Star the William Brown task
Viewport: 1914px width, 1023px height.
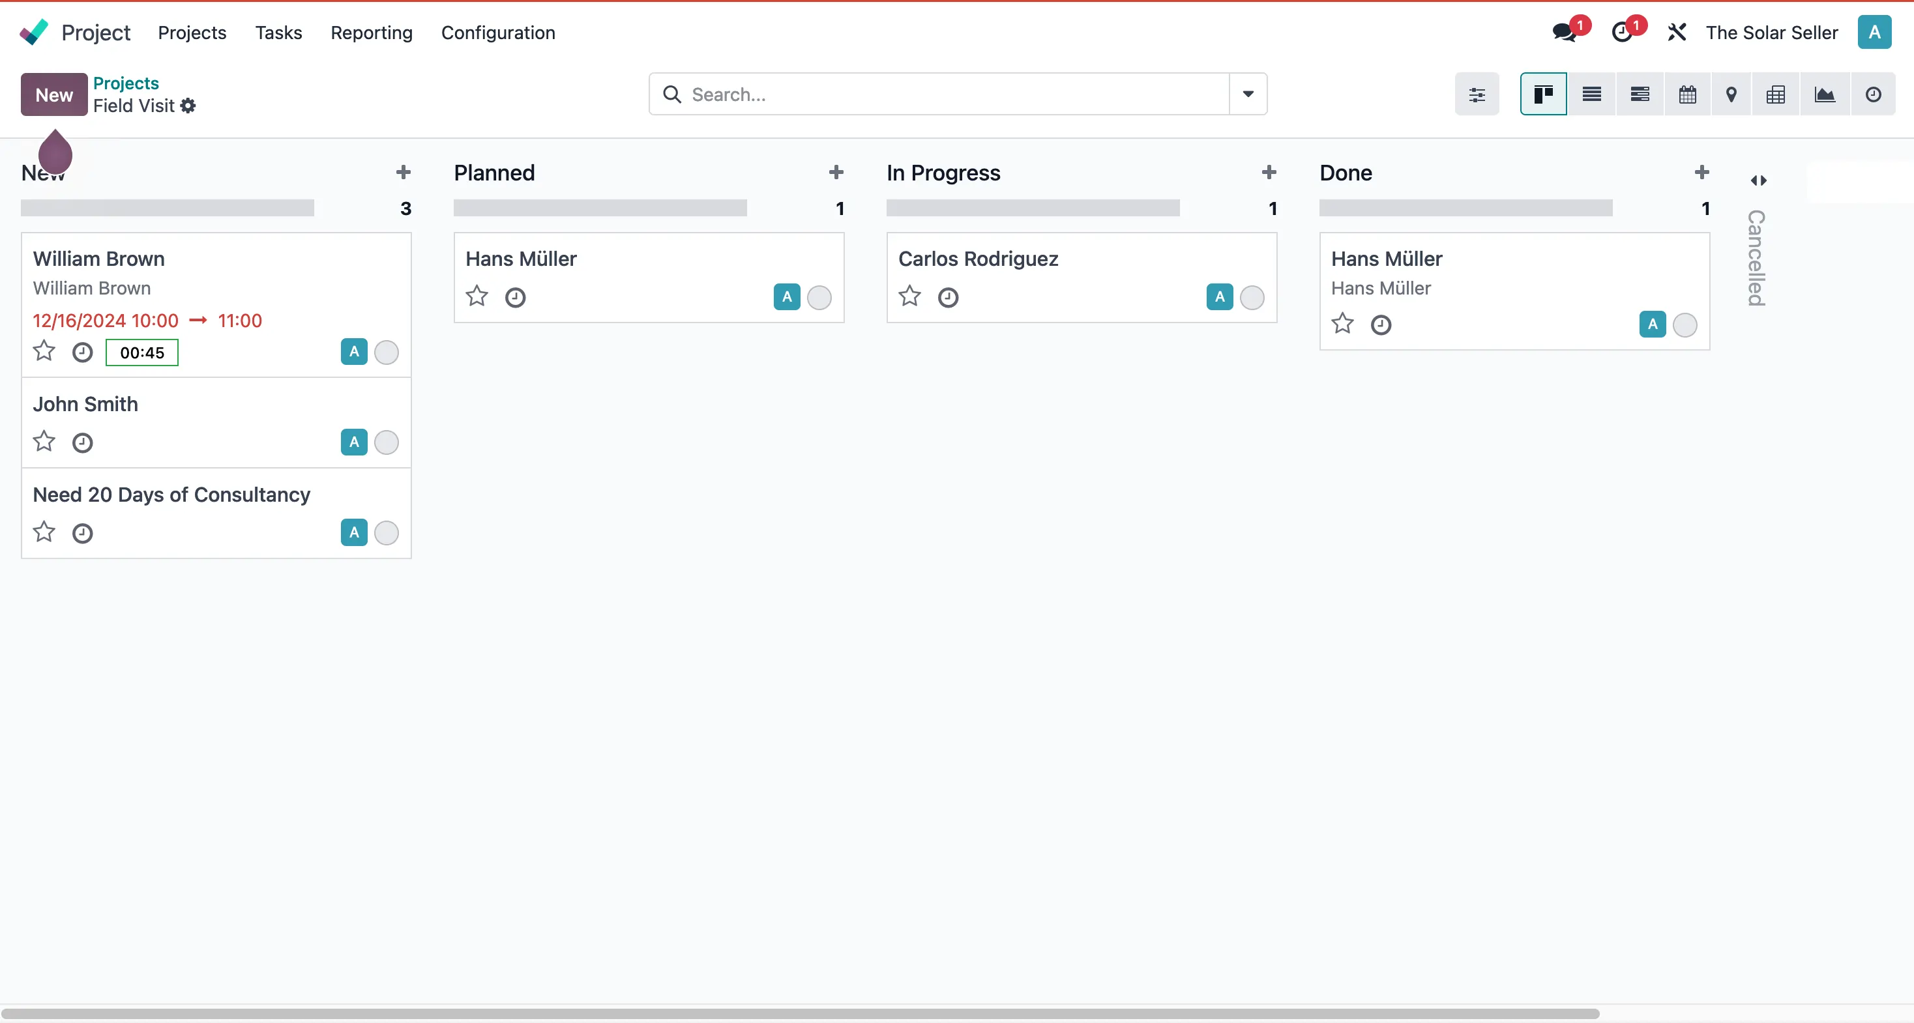point(44,351)
